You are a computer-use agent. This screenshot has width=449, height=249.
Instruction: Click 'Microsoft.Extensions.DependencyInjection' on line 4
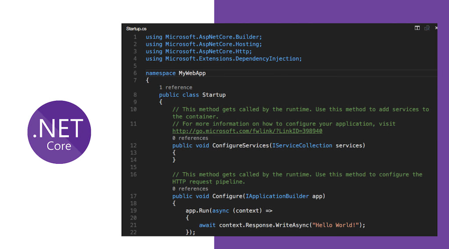pyautogui.click(x=232, y=59)
